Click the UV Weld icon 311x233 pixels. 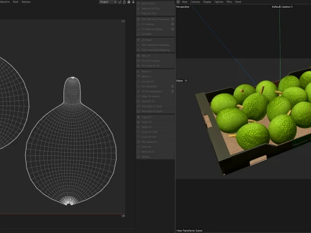coord(139,34)
